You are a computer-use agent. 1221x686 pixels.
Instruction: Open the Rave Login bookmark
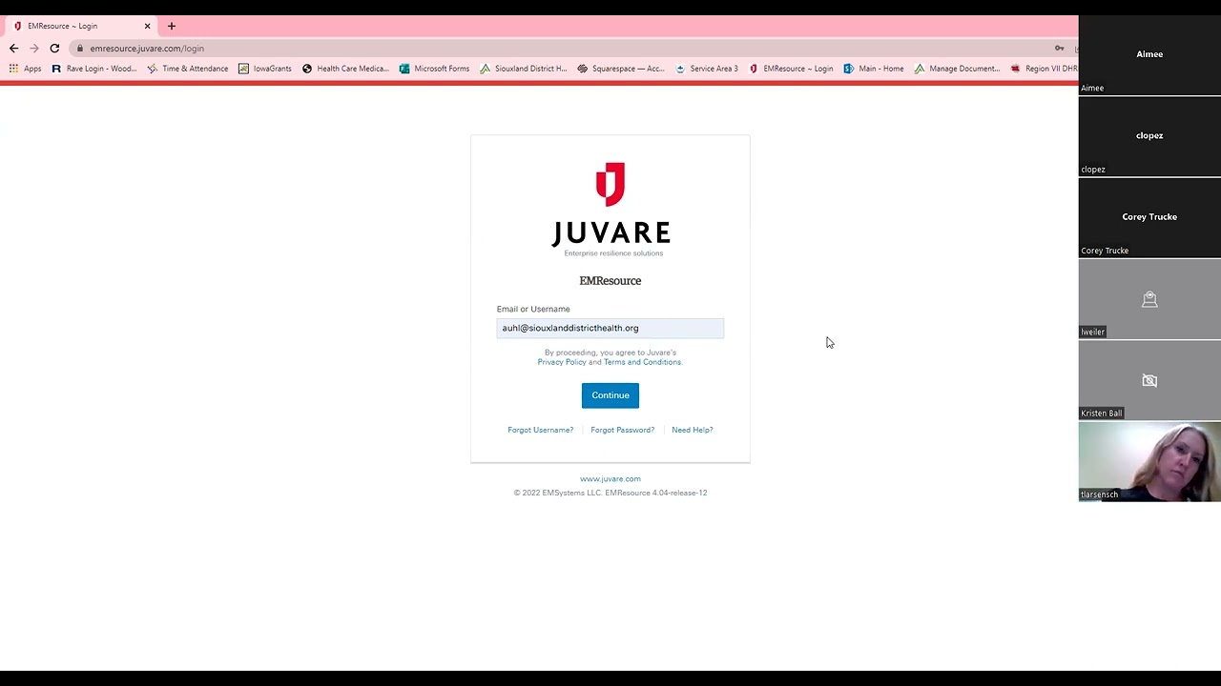coord(93,69)
